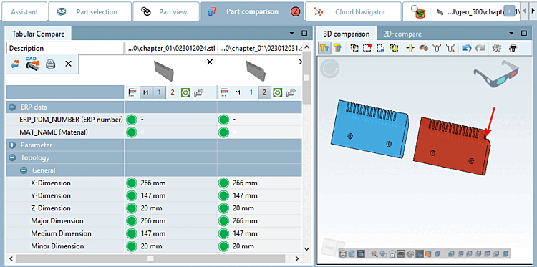Viewport: 537px width, 267px height.
Task: Switch to the 2D-compare tab
Action: pyautogui.click(x=402, y=34)
